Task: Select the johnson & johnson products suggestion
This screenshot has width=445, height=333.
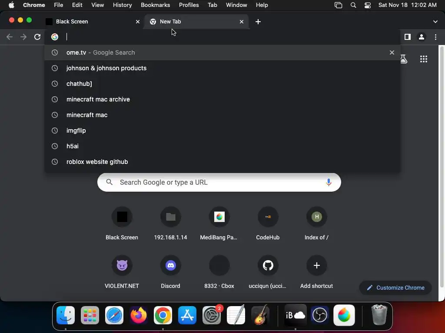Action: tap(222, 68)
